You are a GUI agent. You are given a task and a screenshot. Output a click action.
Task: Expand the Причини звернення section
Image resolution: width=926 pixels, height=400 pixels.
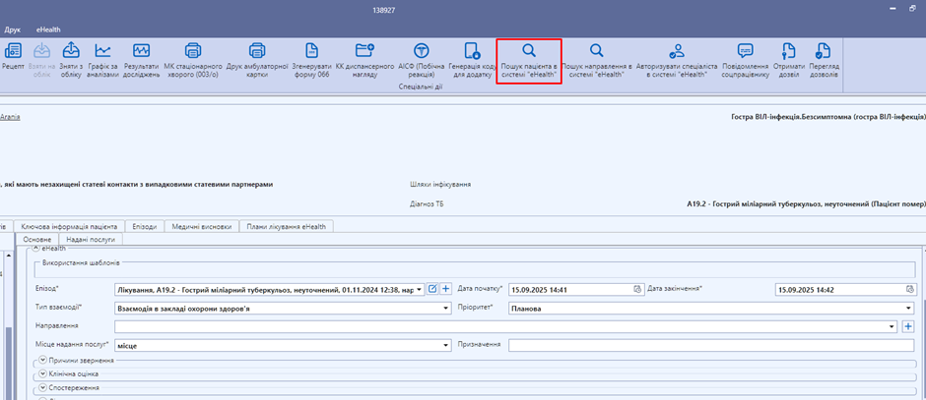click(x=43, y=362)
